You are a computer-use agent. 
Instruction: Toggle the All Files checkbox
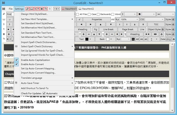tap(78, 14)
